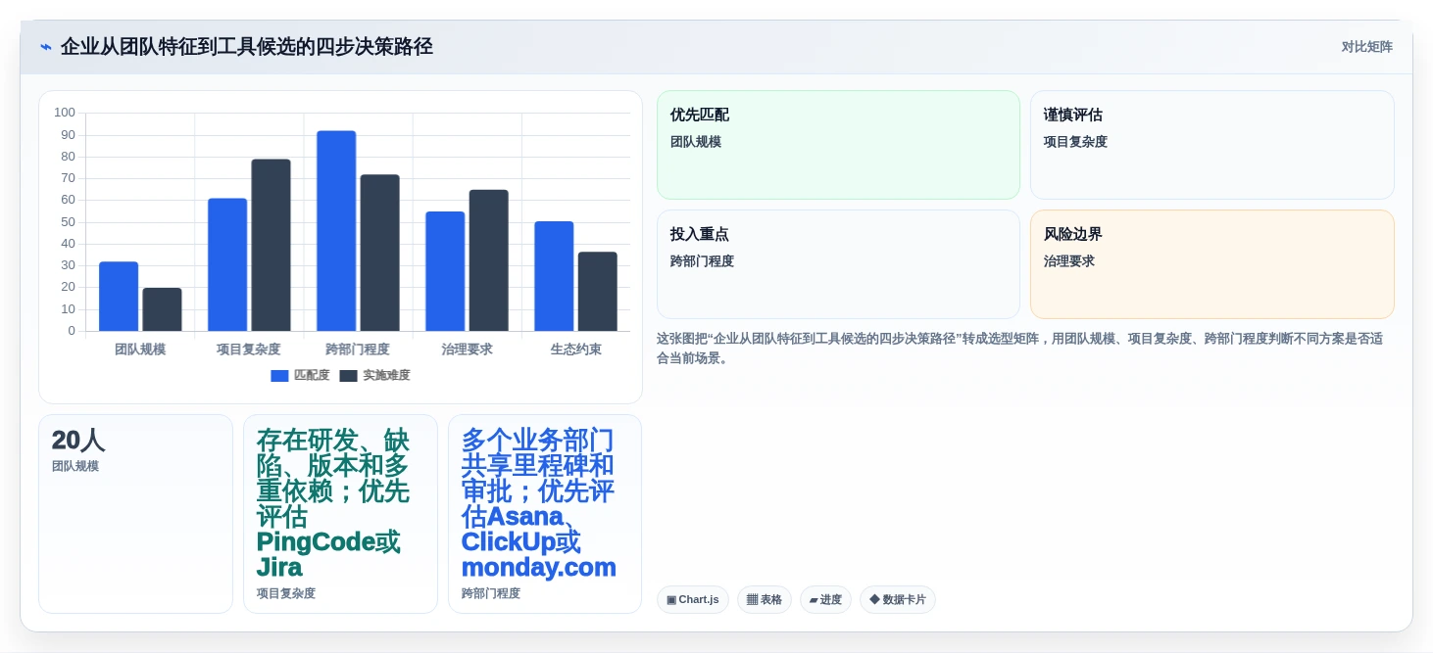
Task: Click the 表格 tag chip
Action: [x=765, y=600]
